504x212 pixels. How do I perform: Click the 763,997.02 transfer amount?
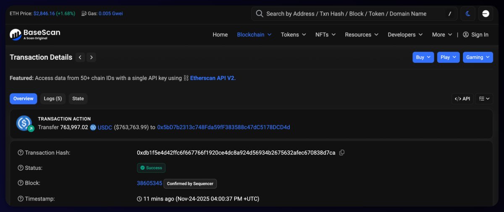coord(74,127)
